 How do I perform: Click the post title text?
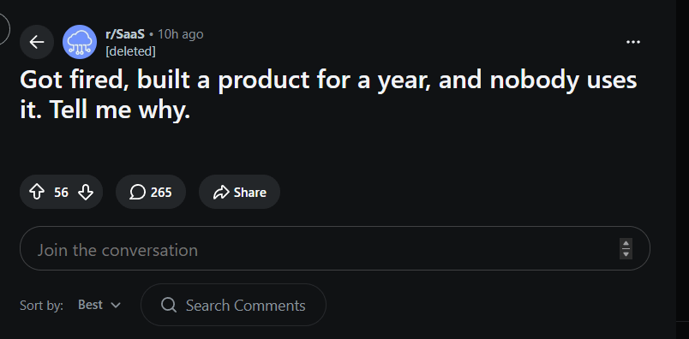tap(328, 95)
